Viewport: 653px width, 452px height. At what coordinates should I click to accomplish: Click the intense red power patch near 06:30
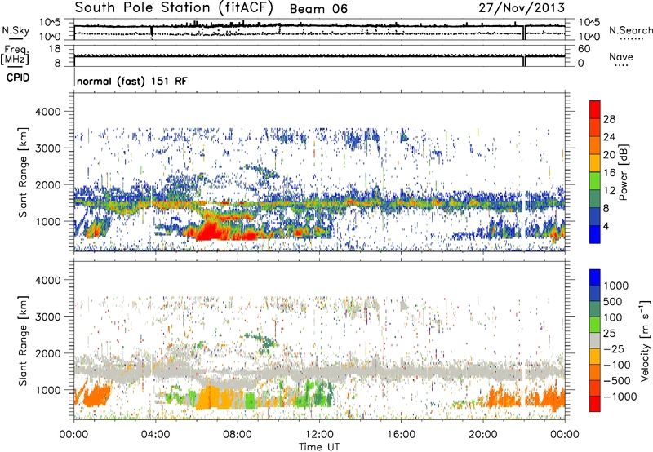tap(211, 231)
